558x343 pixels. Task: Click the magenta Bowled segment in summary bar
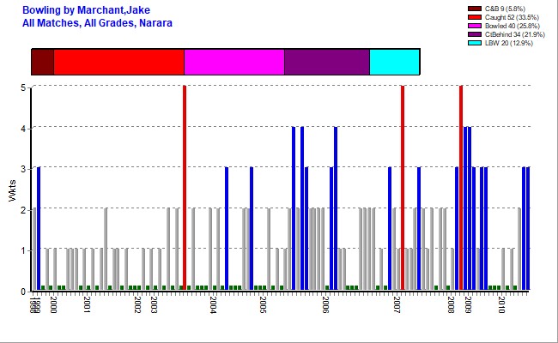click(234, 63)
